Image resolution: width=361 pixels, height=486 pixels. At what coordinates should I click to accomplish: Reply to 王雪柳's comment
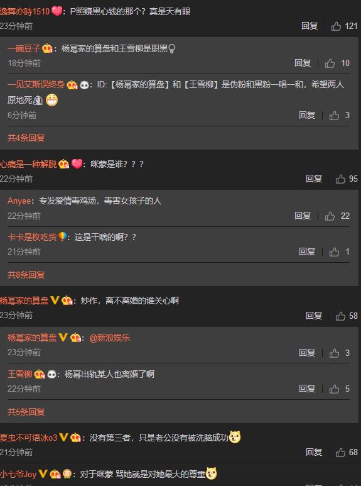pos(307,389)
